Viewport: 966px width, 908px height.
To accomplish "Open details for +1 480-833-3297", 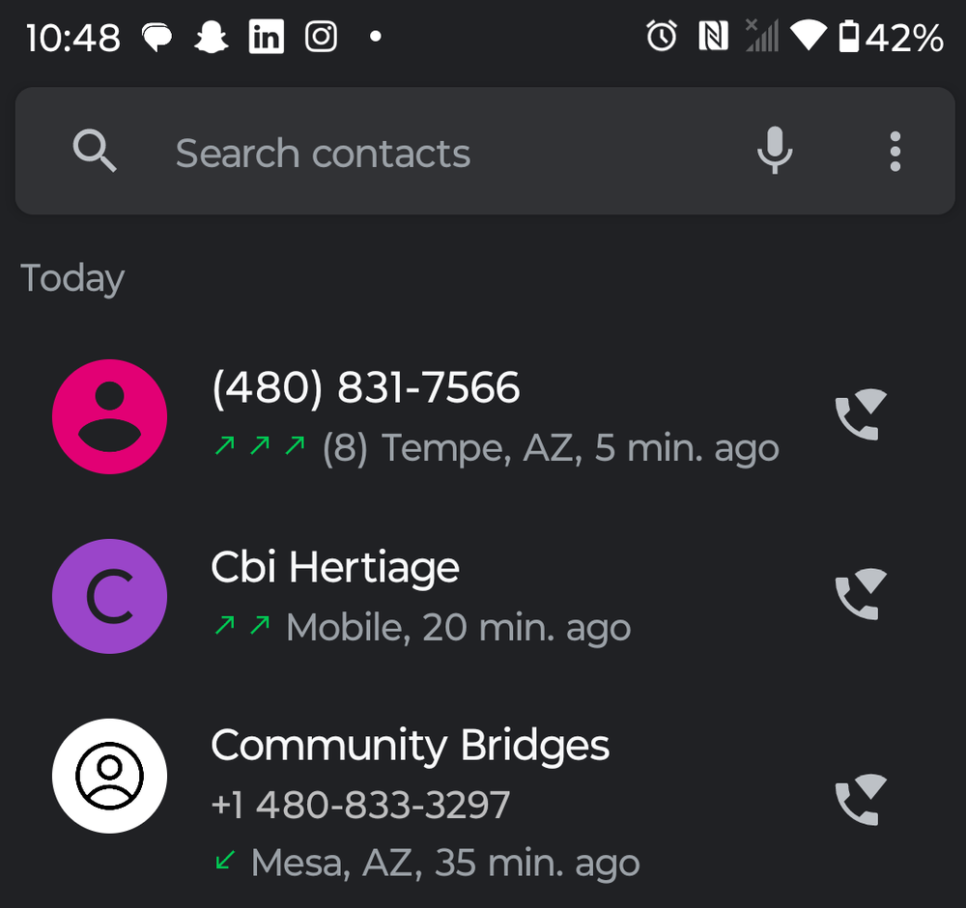I will click(360, 804).
